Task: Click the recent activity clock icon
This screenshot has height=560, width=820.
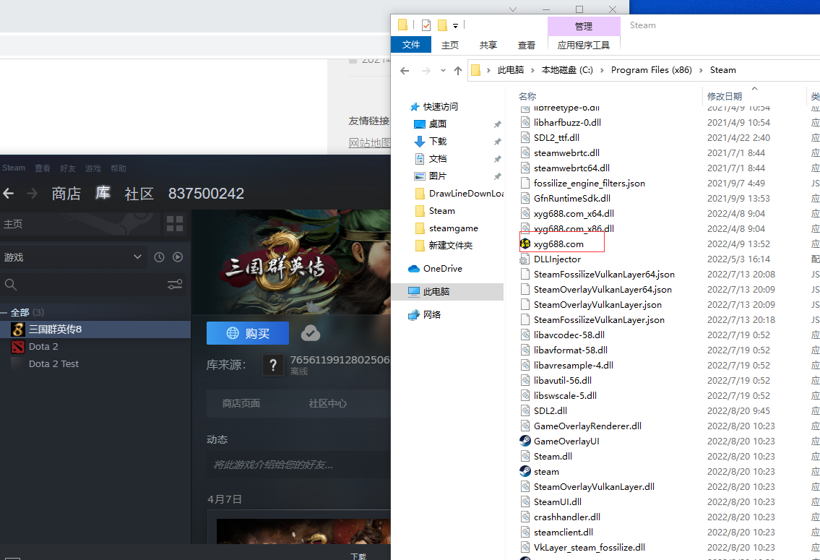Action: pos(160,257)
